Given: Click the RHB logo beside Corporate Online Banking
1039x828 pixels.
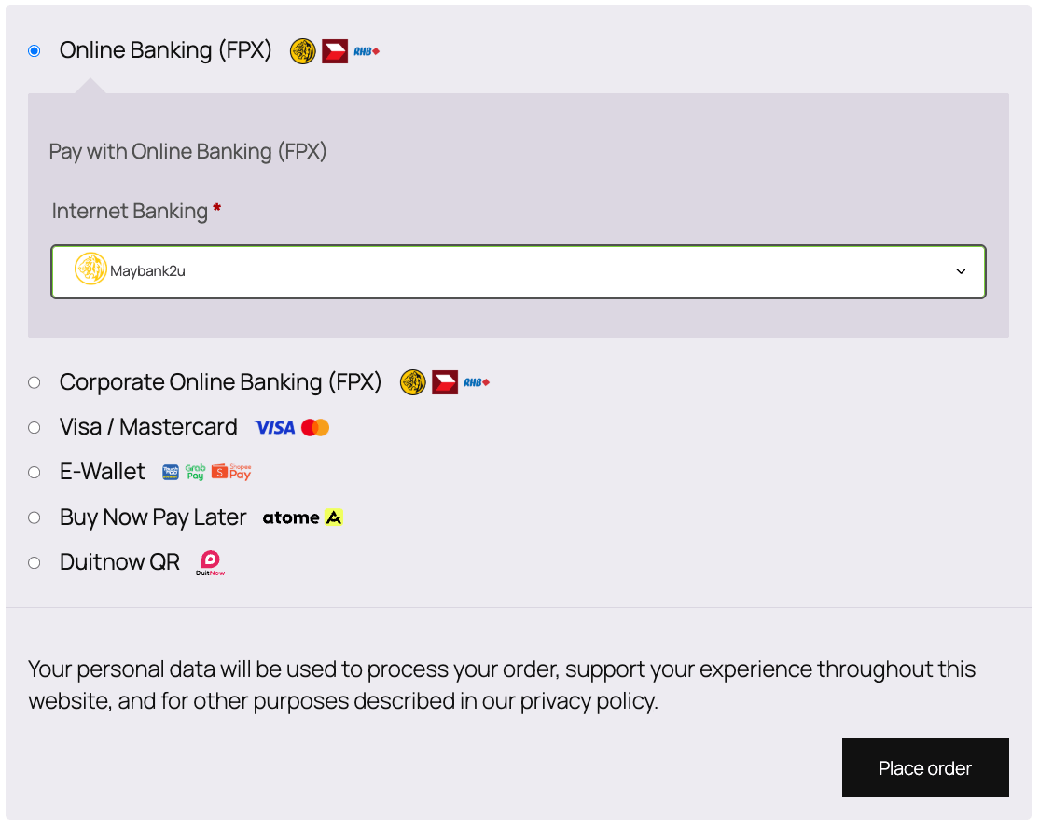Looking at the screenshot, I should coord(477,382).
